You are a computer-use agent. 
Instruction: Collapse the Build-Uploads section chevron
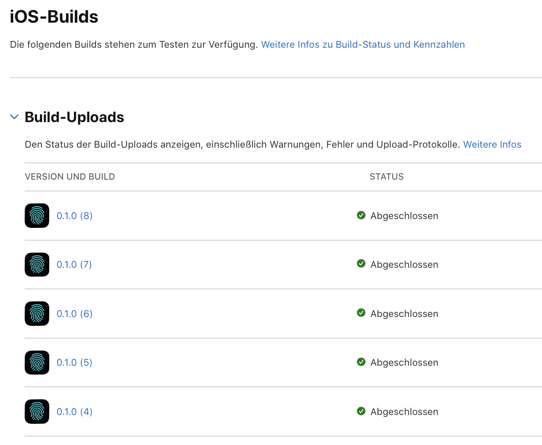click(x=14, y=117)
